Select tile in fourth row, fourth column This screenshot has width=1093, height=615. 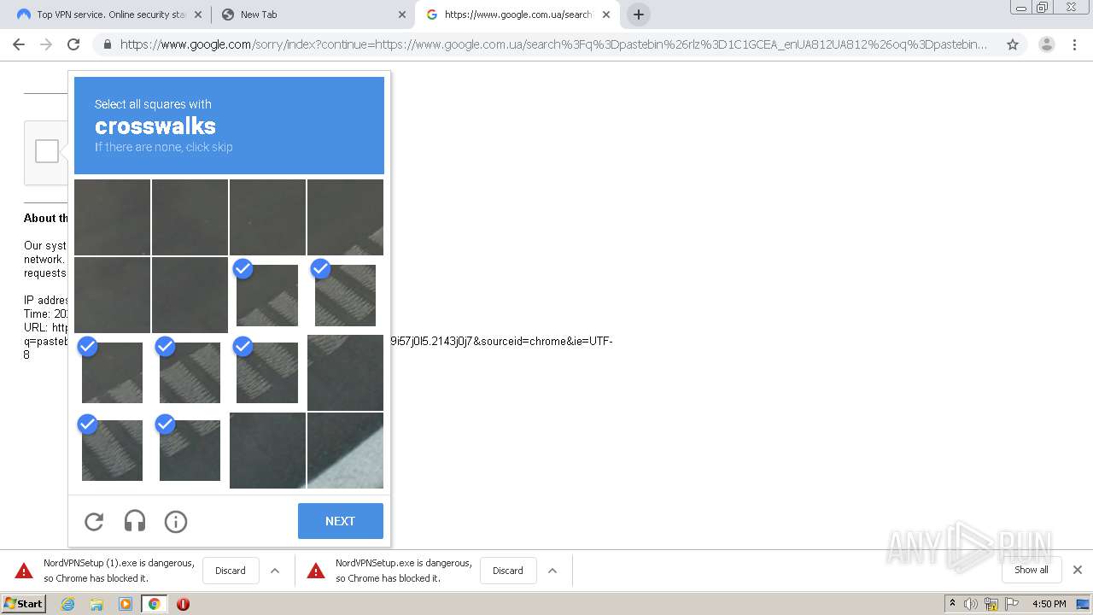[x=345, y=450]
